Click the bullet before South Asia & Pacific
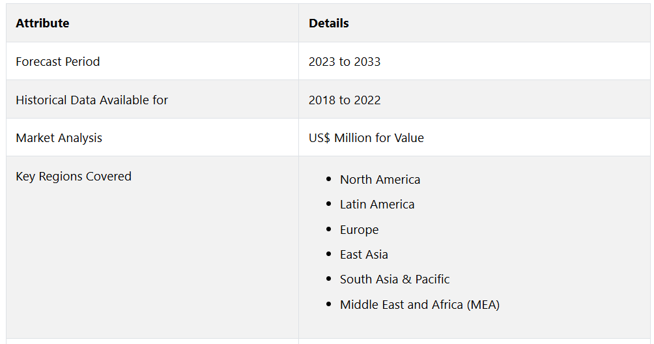Screen dimensions: 654x344 tap(329, 279)
